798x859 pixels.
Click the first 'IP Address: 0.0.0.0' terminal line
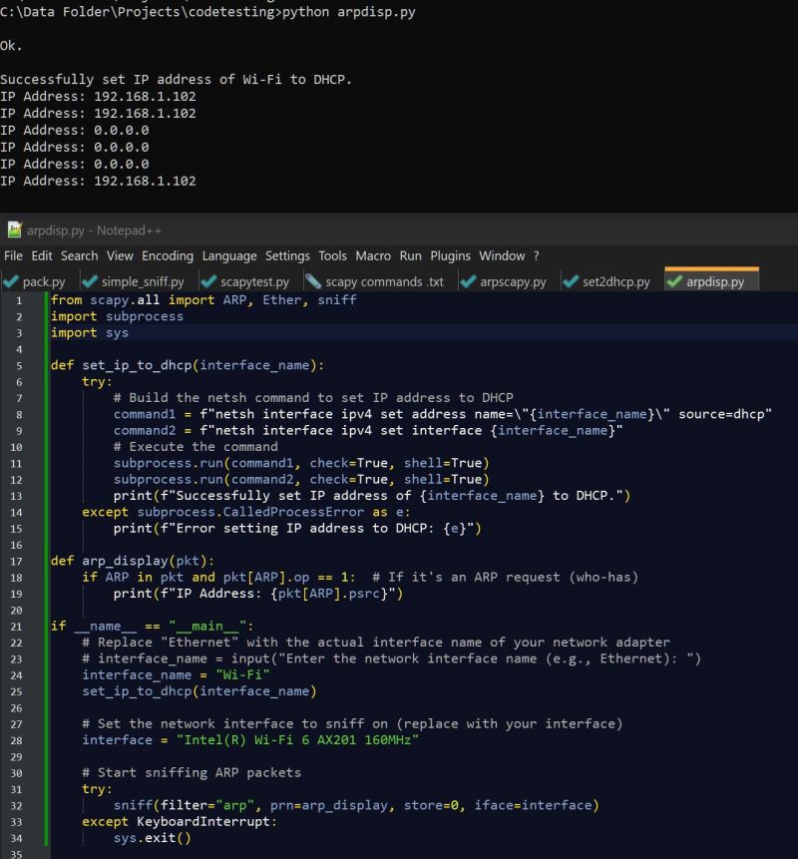pyautogui.click(x=75, y=131)
